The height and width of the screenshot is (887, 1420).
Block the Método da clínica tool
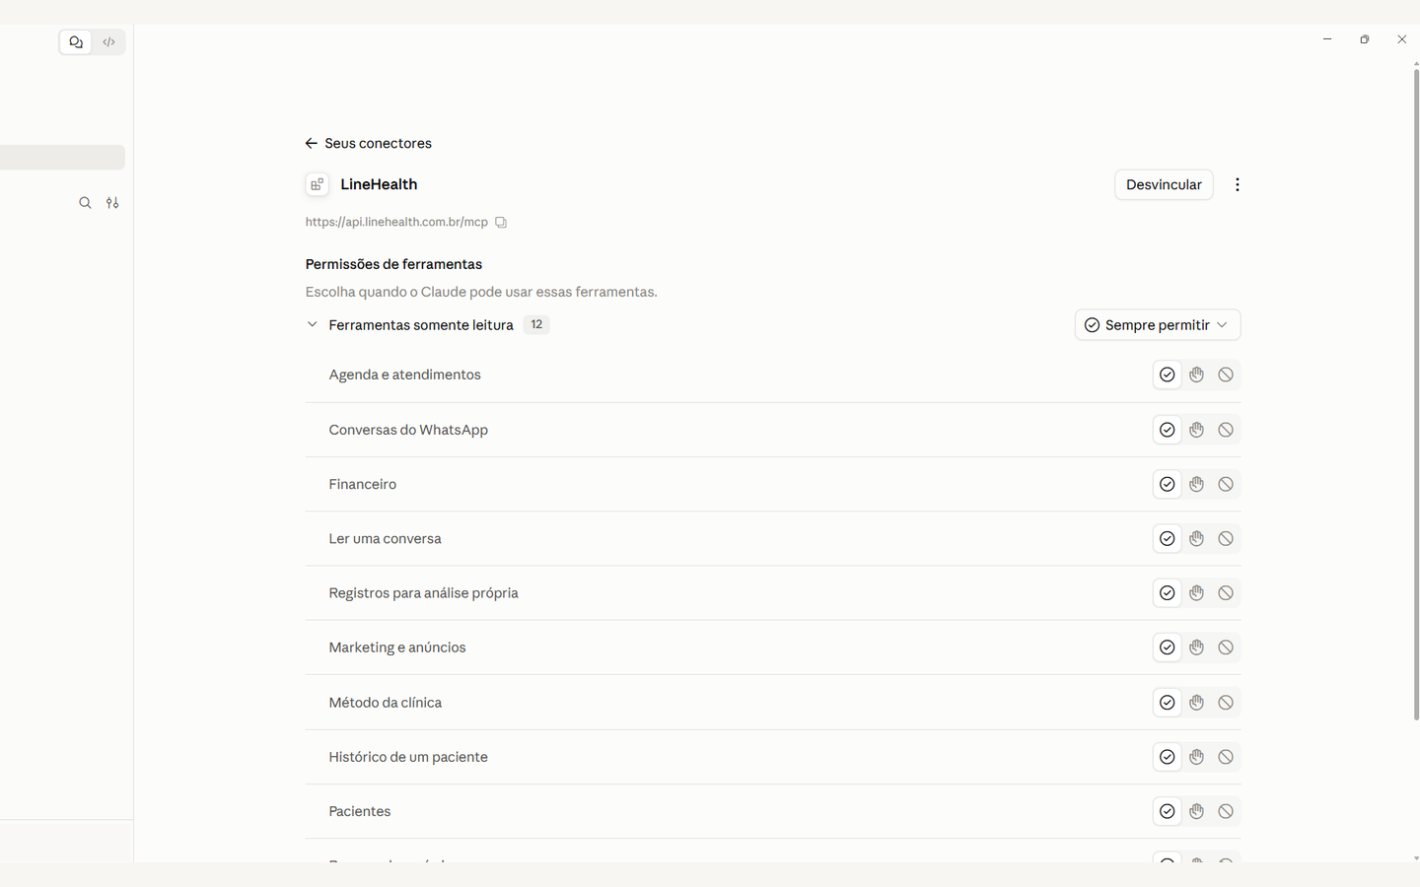(x=1226, y=703)
